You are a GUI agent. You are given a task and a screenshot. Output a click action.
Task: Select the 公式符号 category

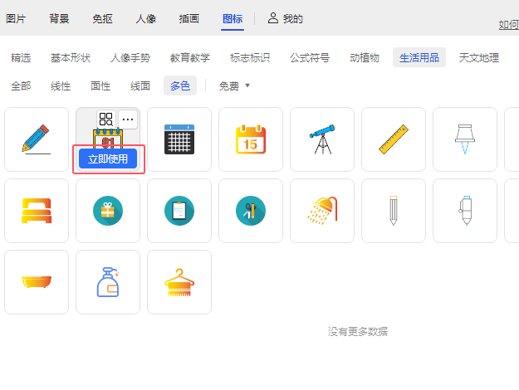pos(310,58)
